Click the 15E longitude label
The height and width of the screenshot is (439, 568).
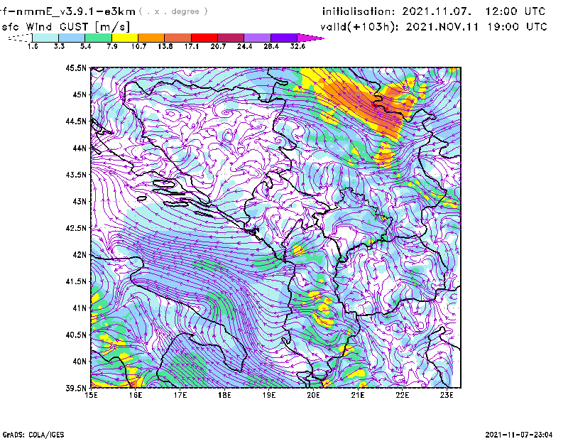pos(91,395)
